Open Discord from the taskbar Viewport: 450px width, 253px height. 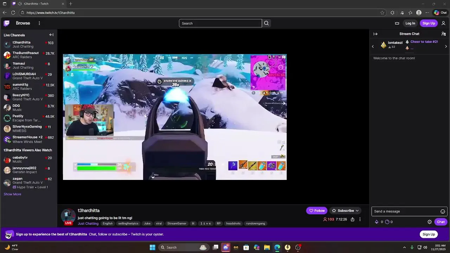pyautogui.click(x=226, y=247)
